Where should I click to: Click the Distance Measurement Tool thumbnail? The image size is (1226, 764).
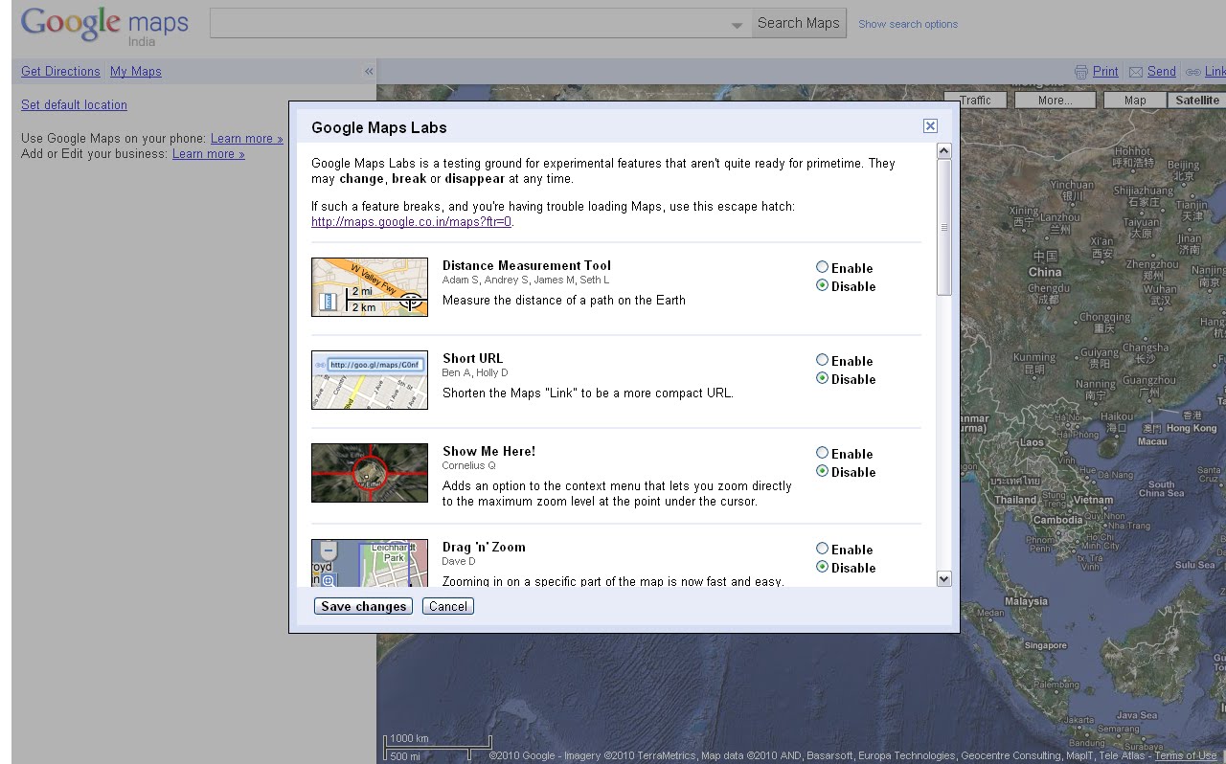click(370, 286)
